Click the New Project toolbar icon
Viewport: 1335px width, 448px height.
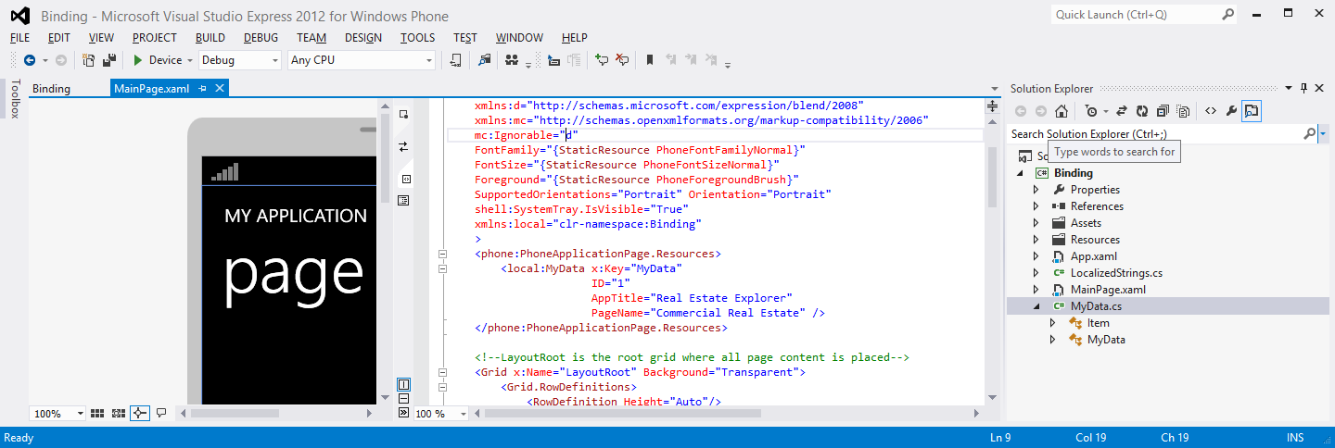(x=89, y=60)
